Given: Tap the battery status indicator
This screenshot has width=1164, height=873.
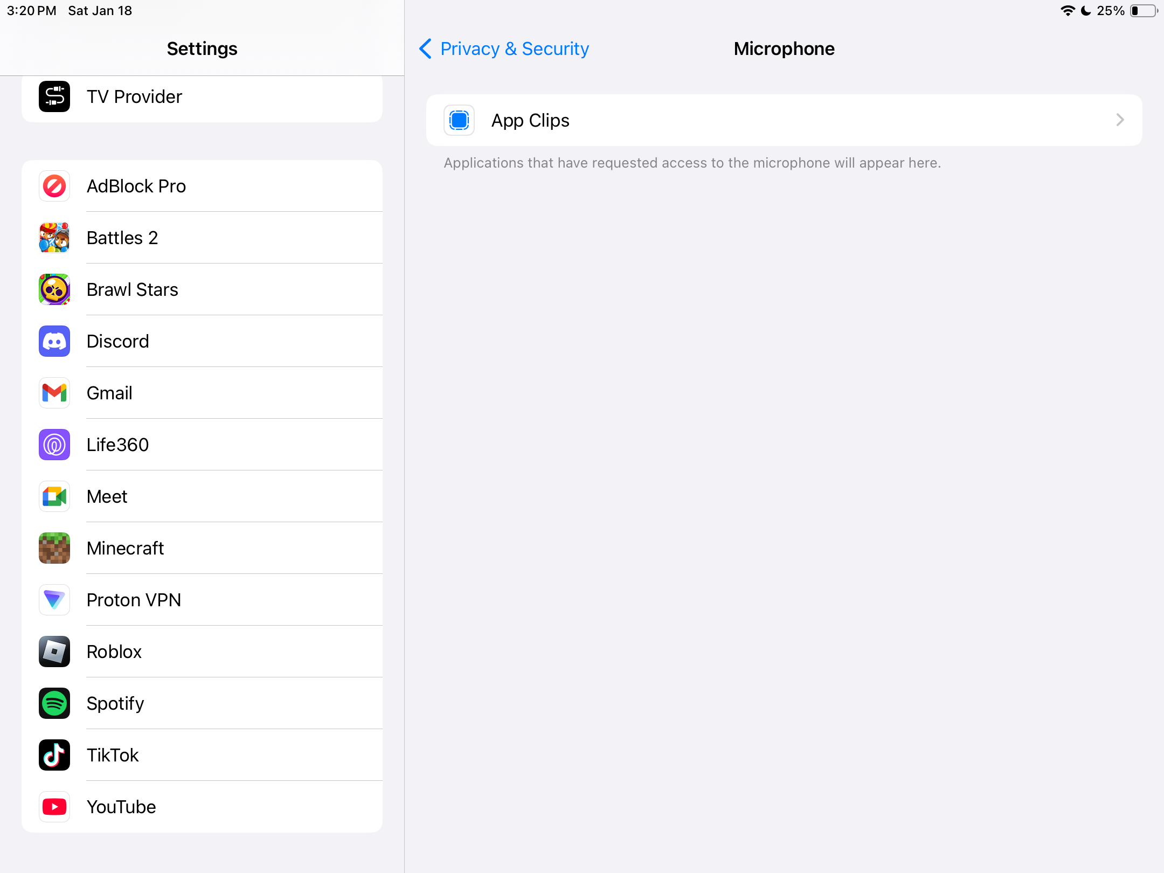Looking at the screenshot, I should coord(1143,11).
